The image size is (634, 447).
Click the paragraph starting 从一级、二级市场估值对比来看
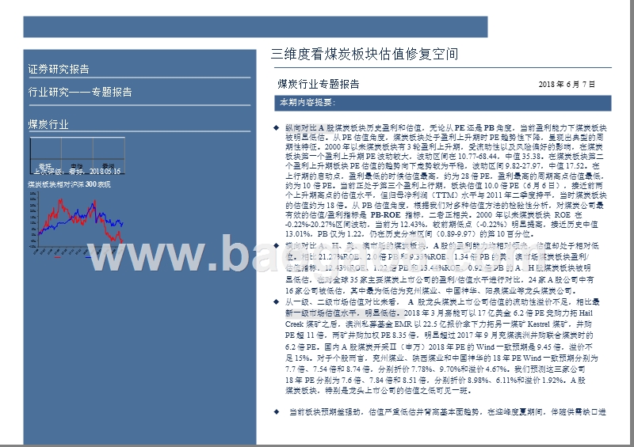point(442,346)
